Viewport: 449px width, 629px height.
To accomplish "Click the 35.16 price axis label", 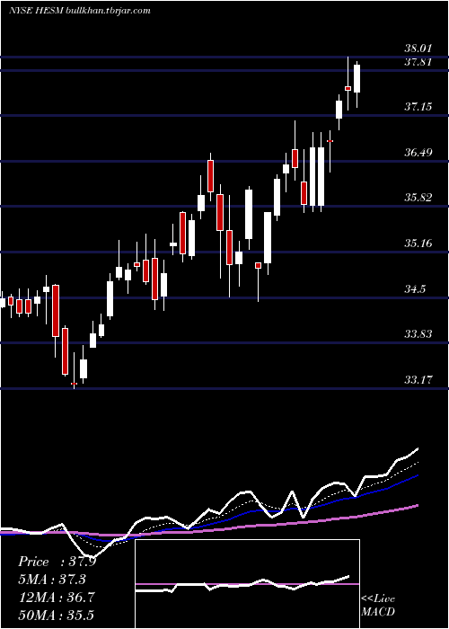I will [418, 244].
